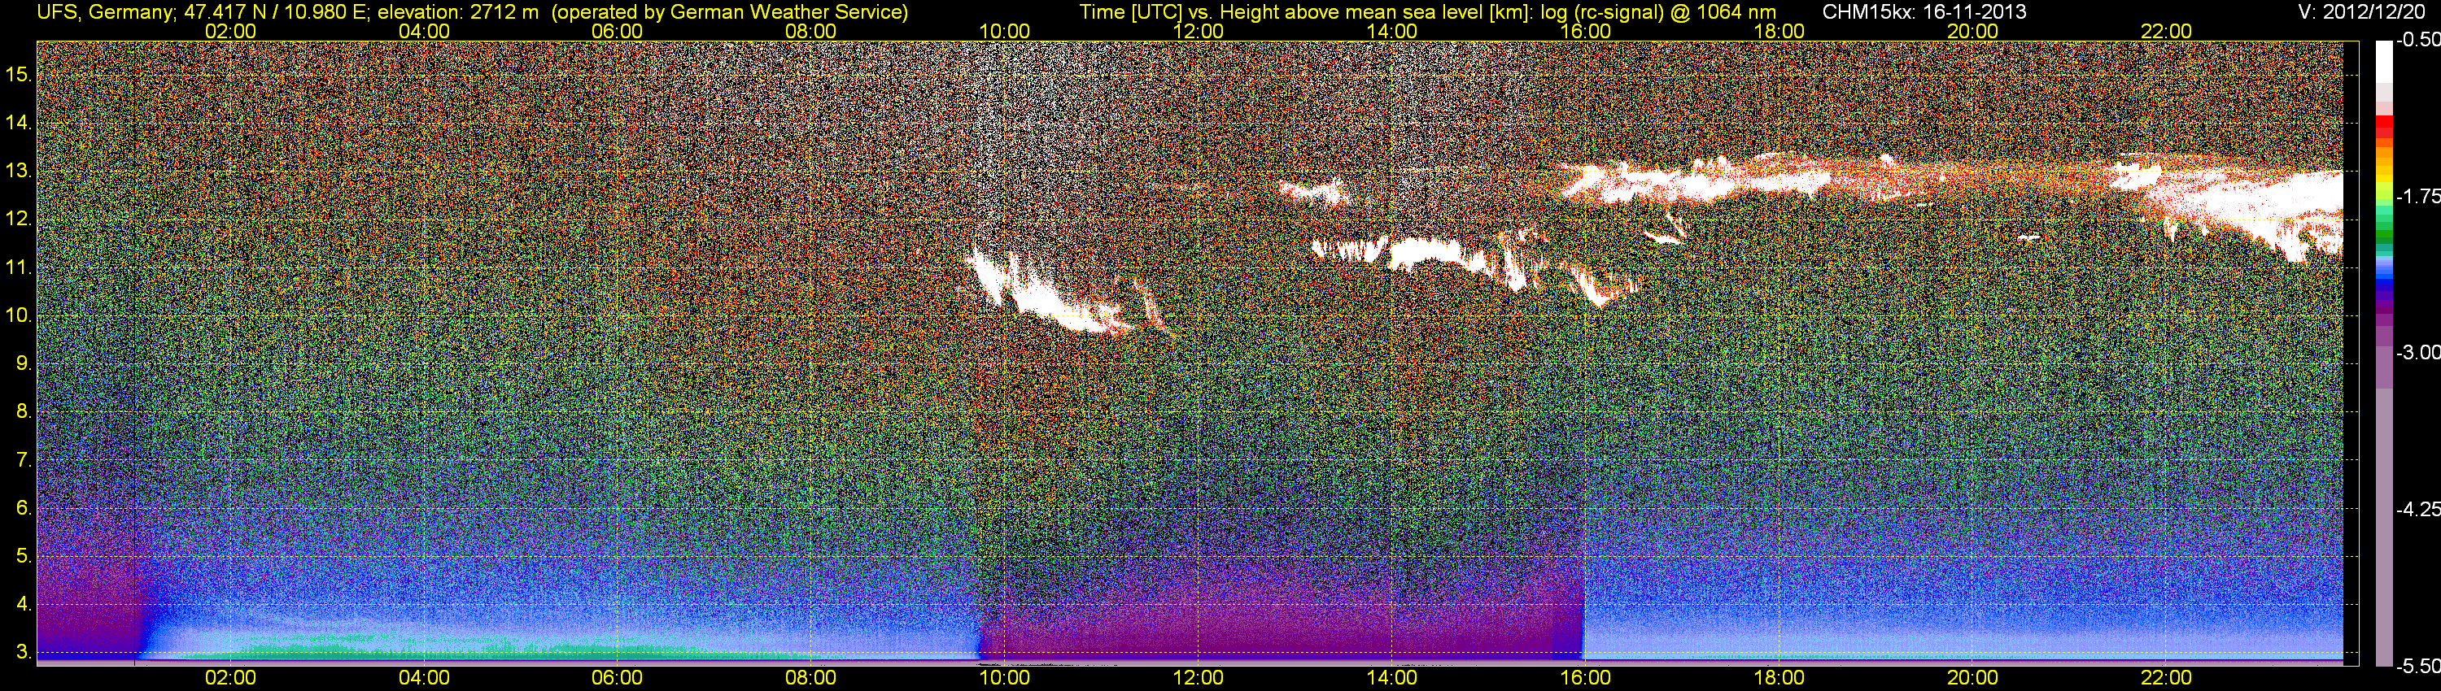Click the 02:00 label on the top time axis
Image resolution: width=2441 pixels, height=691 pixels.
[x=230, y=31]
